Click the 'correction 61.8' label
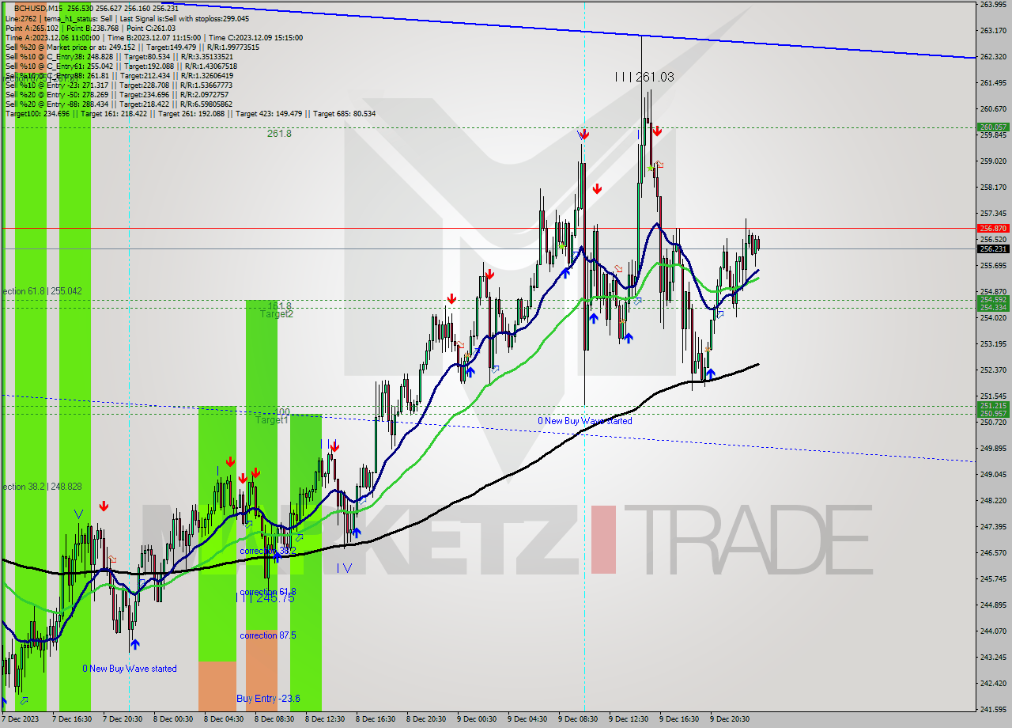The height and width of the screenshot is (728, 1012). pos(268,592)
